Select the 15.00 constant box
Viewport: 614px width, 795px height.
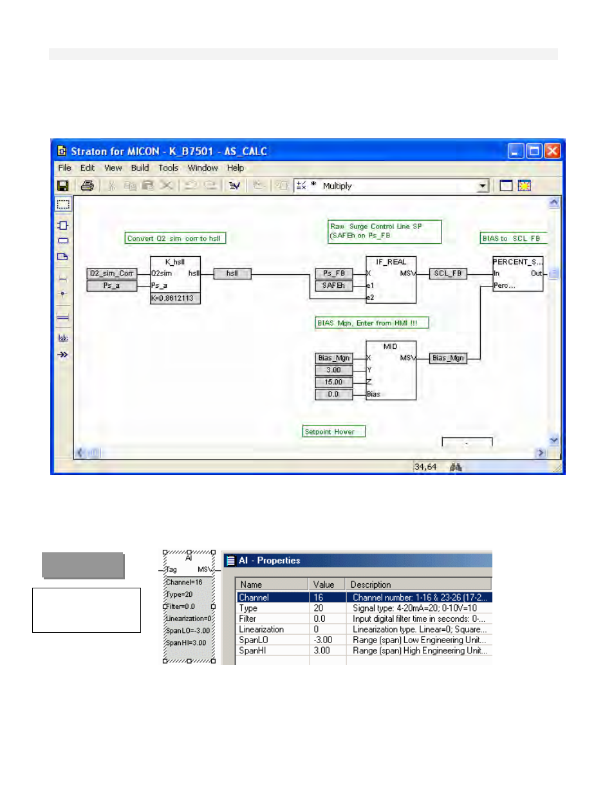point(334,382)
